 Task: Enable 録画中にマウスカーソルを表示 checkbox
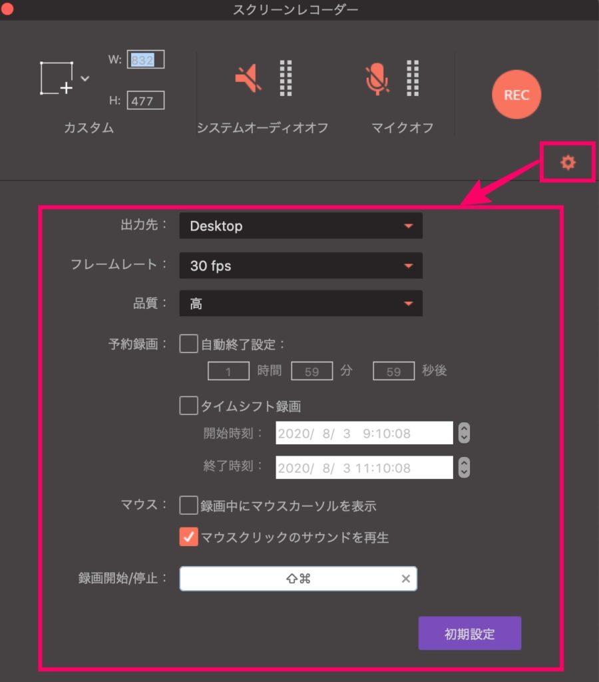click(x=188, y=506)
